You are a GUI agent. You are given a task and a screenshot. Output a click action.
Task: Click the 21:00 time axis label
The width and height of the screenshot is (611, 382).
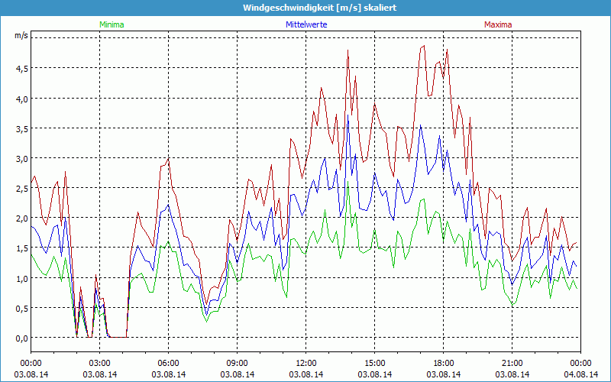(x=512, y=363)
